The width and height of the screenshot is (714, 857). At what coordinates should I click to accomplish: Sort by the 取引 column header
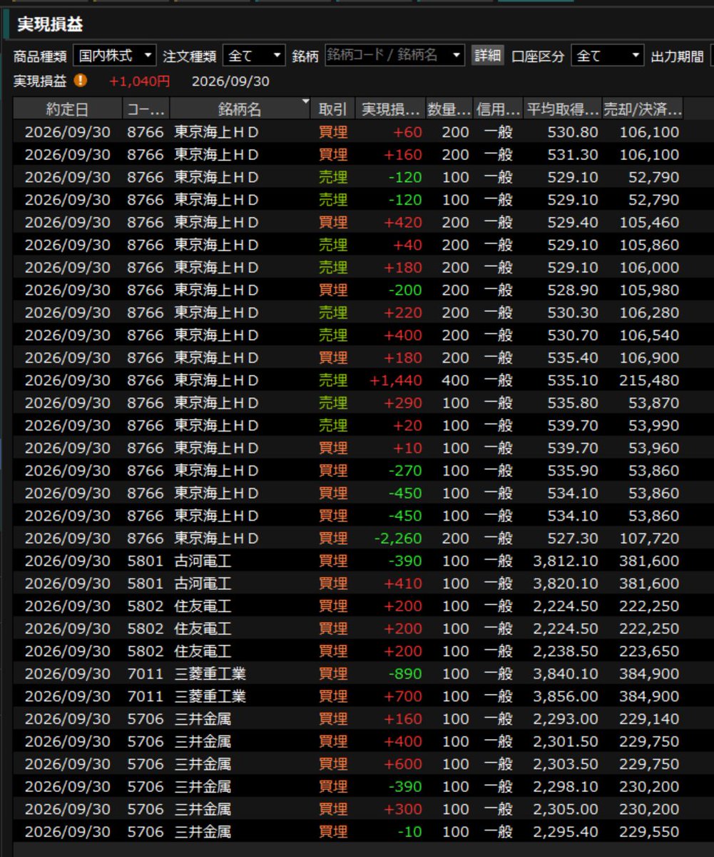point(333,109)
